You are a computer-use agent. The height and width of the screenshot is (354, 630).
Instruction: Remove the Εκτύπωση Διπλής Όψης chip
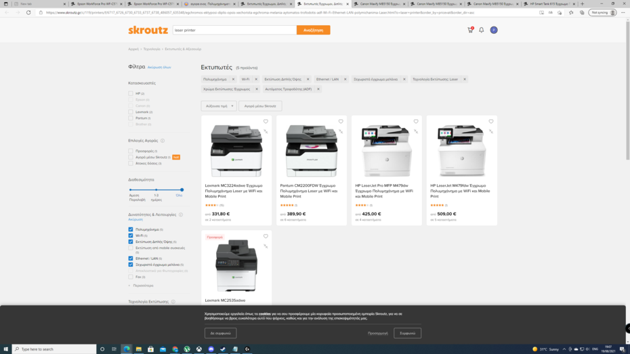(308, 79)
